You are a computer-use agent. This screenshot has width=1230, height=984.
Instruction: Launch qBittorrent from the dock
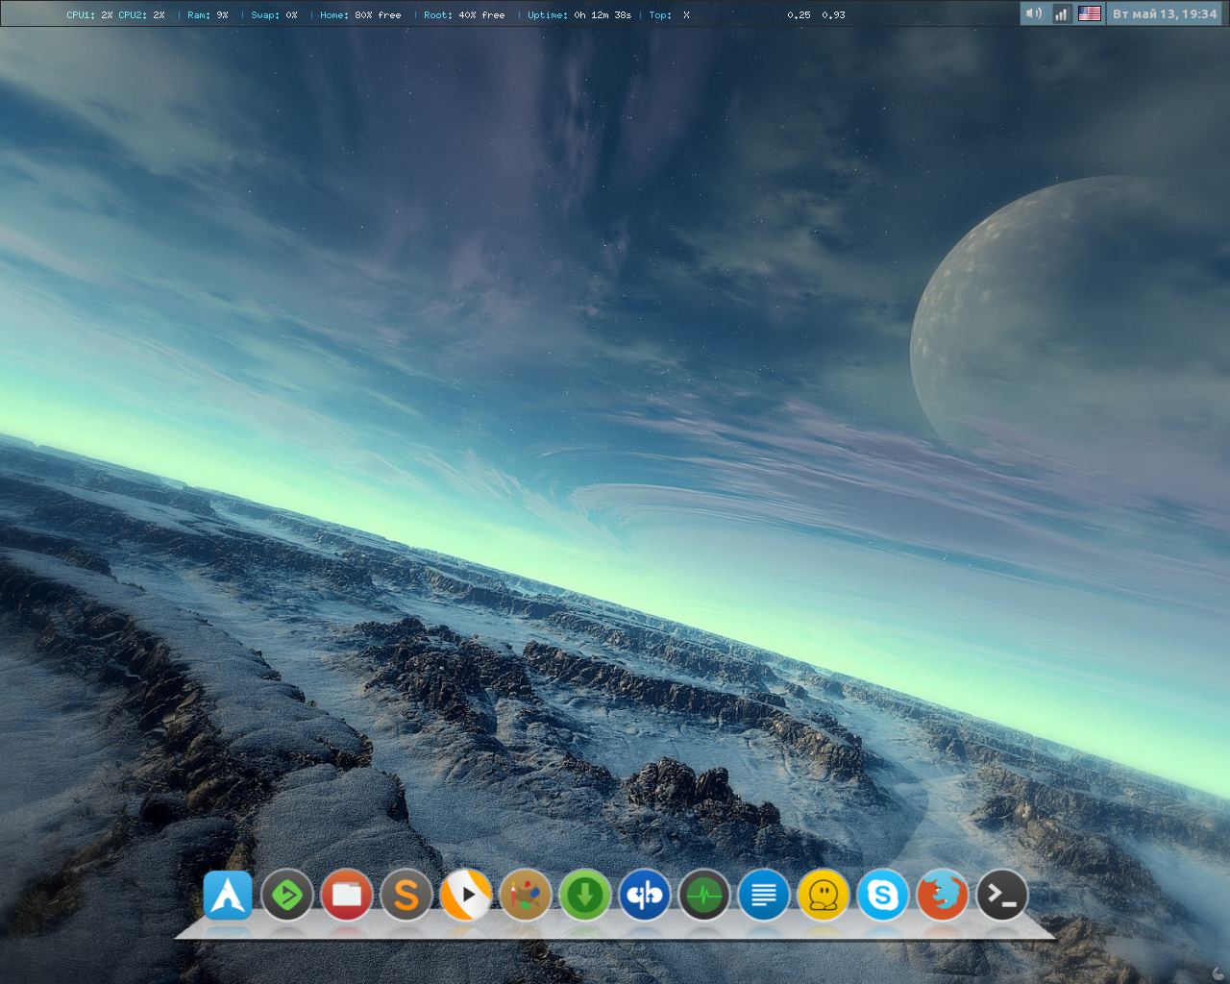(x=645, y=896)
